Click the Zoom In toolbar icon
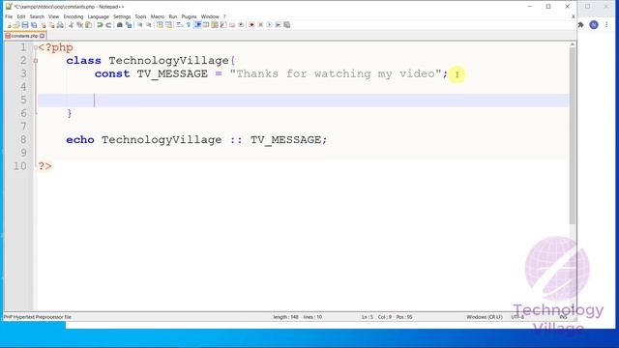The height and width of the screenshot is (348, 619). point(140,25)
